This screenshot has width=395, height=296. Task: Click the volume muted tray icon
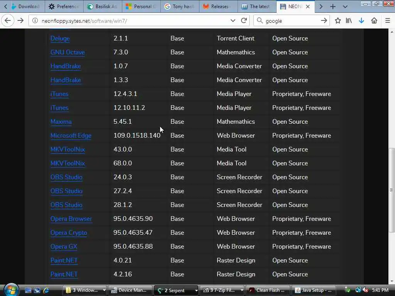(x=366, y=290)
